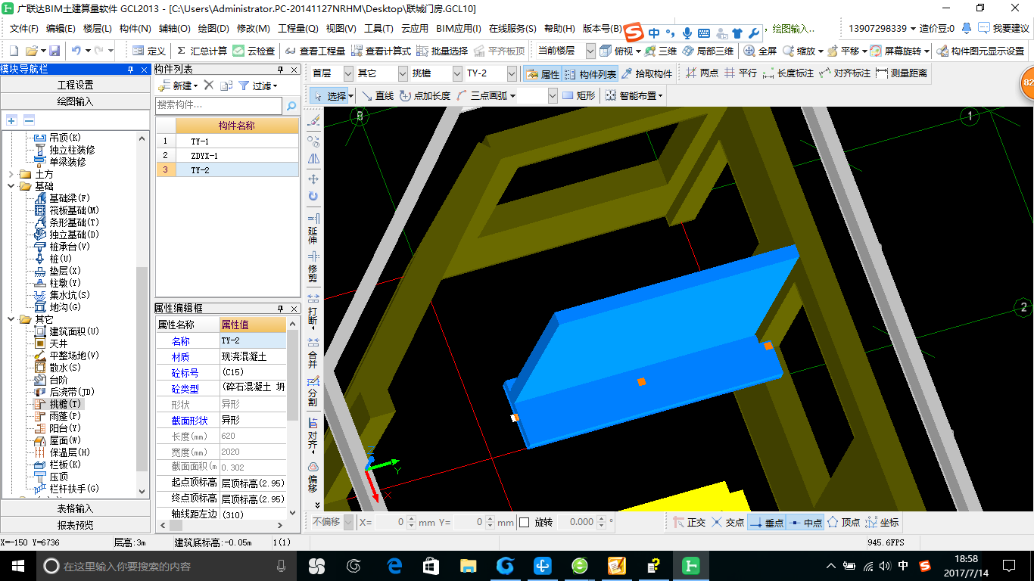Open the BIM应用(I) menu
The width and height of the screenshot is (1034, 581).
[459, 29]
